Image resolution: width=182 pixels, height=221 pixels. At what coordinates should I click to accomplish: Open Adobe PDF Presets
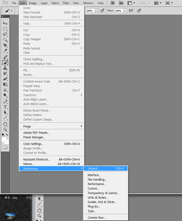[x=51, y=133]
